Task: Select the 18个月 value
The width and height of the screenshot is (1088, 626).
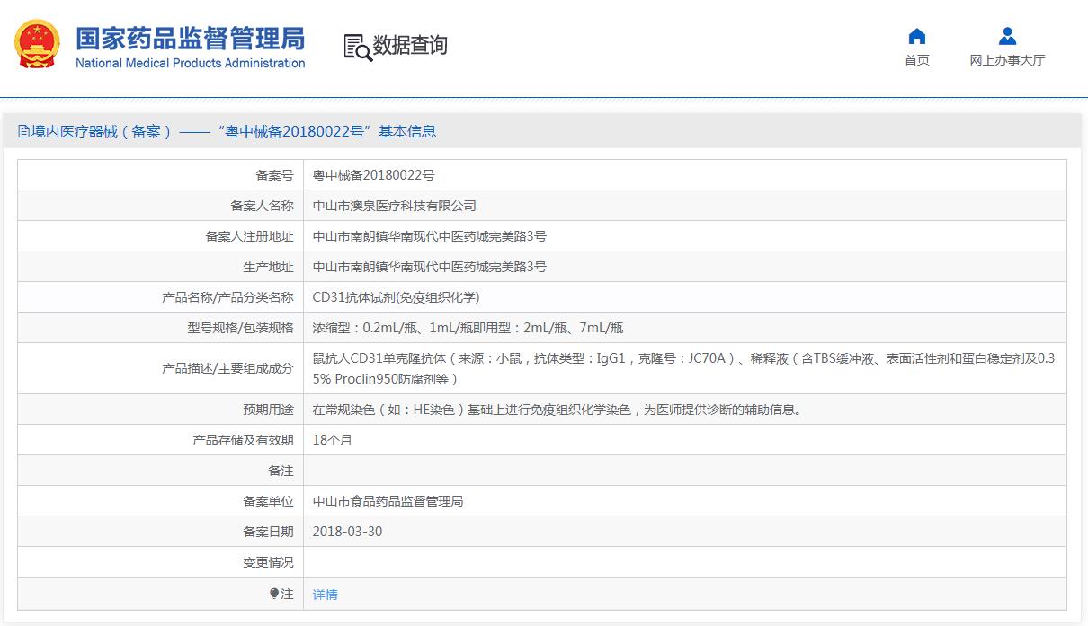Action: 332,440
